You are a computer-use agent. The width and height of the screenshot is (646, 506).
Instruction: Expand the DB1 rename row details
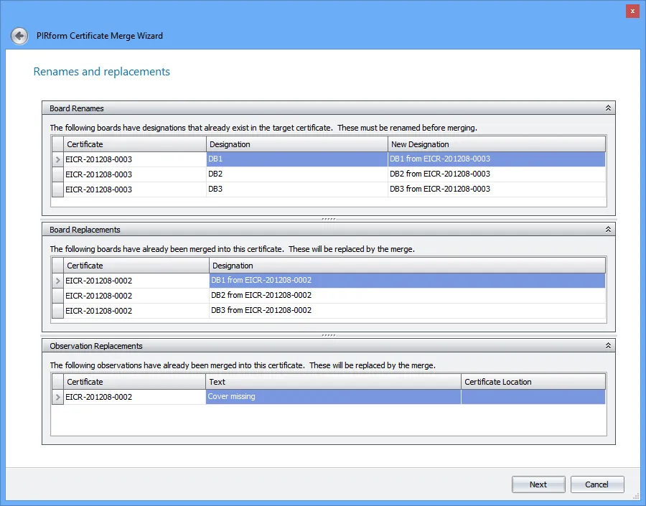(x=56, y=159)
